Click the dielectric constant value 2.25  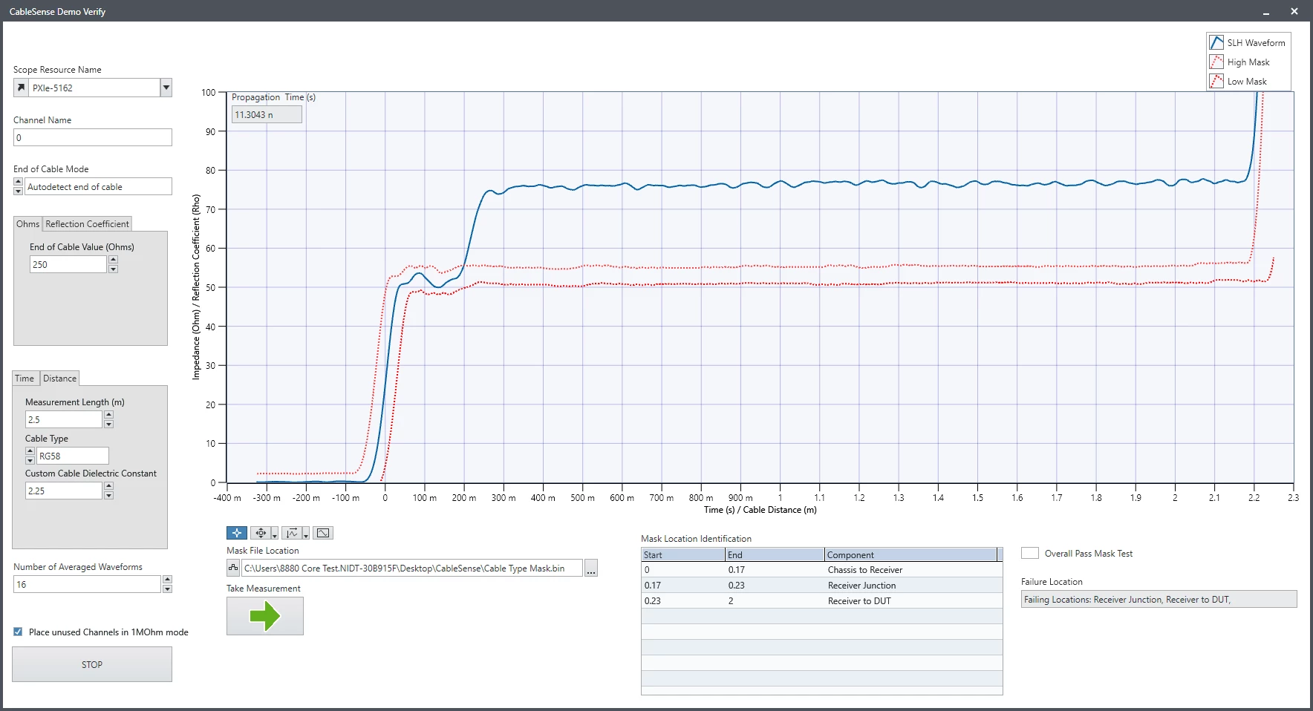click(x=63, y=491)
